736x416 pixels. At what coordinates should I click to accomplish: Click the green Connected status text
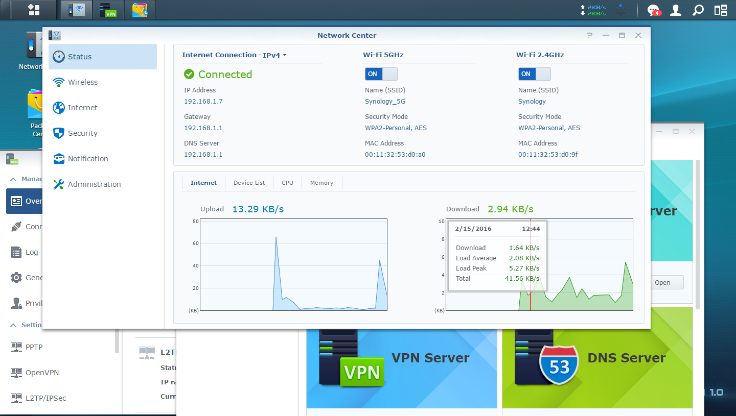[225, 75]
